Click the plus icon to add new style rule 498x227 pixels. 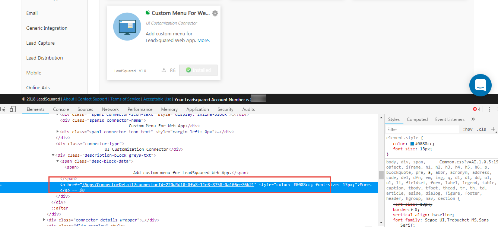(x=493, y=129)
